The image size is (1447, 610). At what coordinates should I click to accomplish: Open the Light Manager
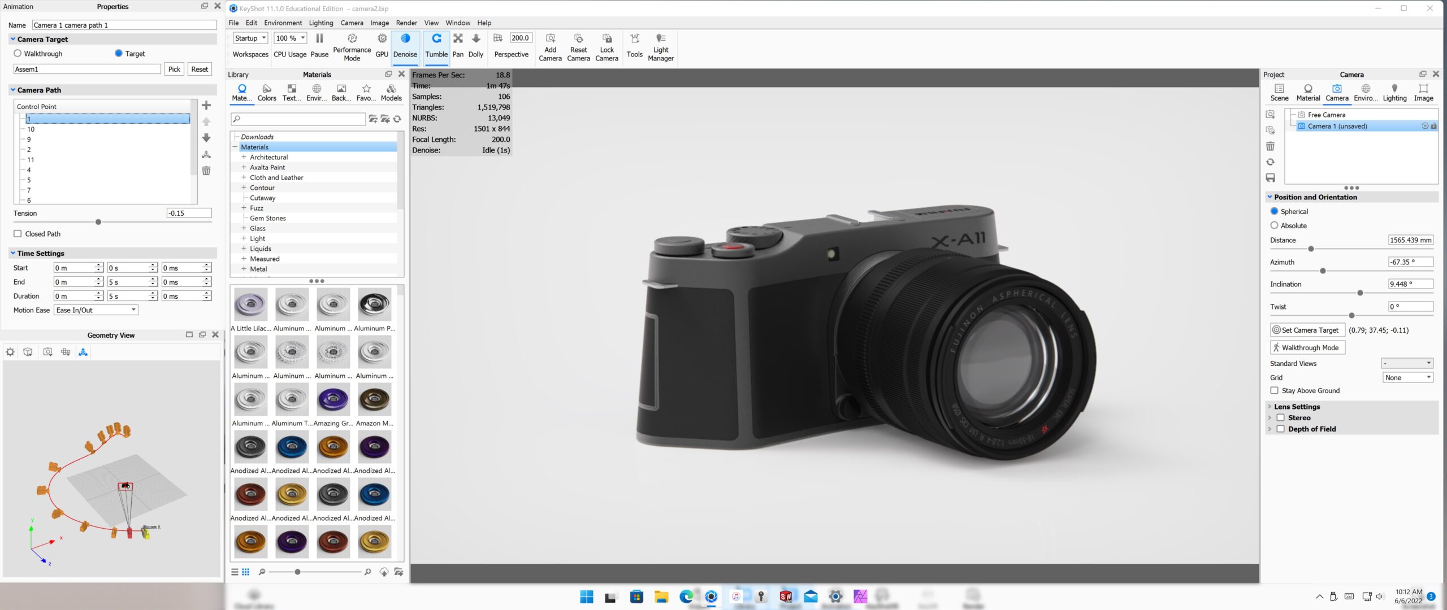660,39
